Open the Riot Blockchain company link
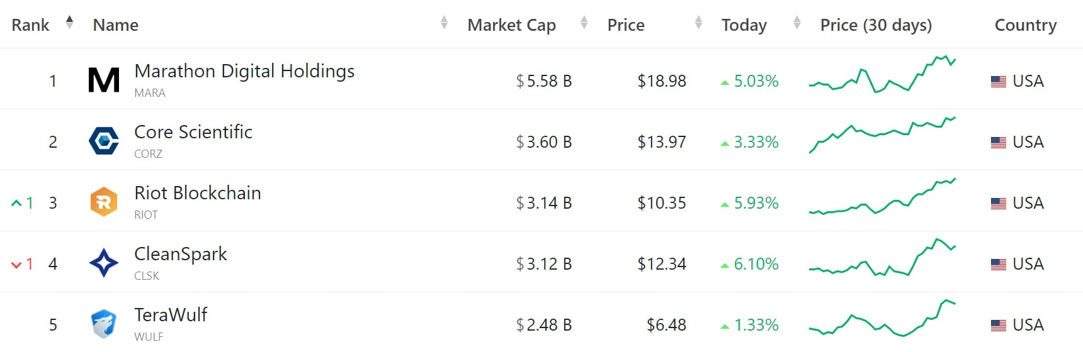Screen dimensions: 1083x352 [x=198, y=193]
